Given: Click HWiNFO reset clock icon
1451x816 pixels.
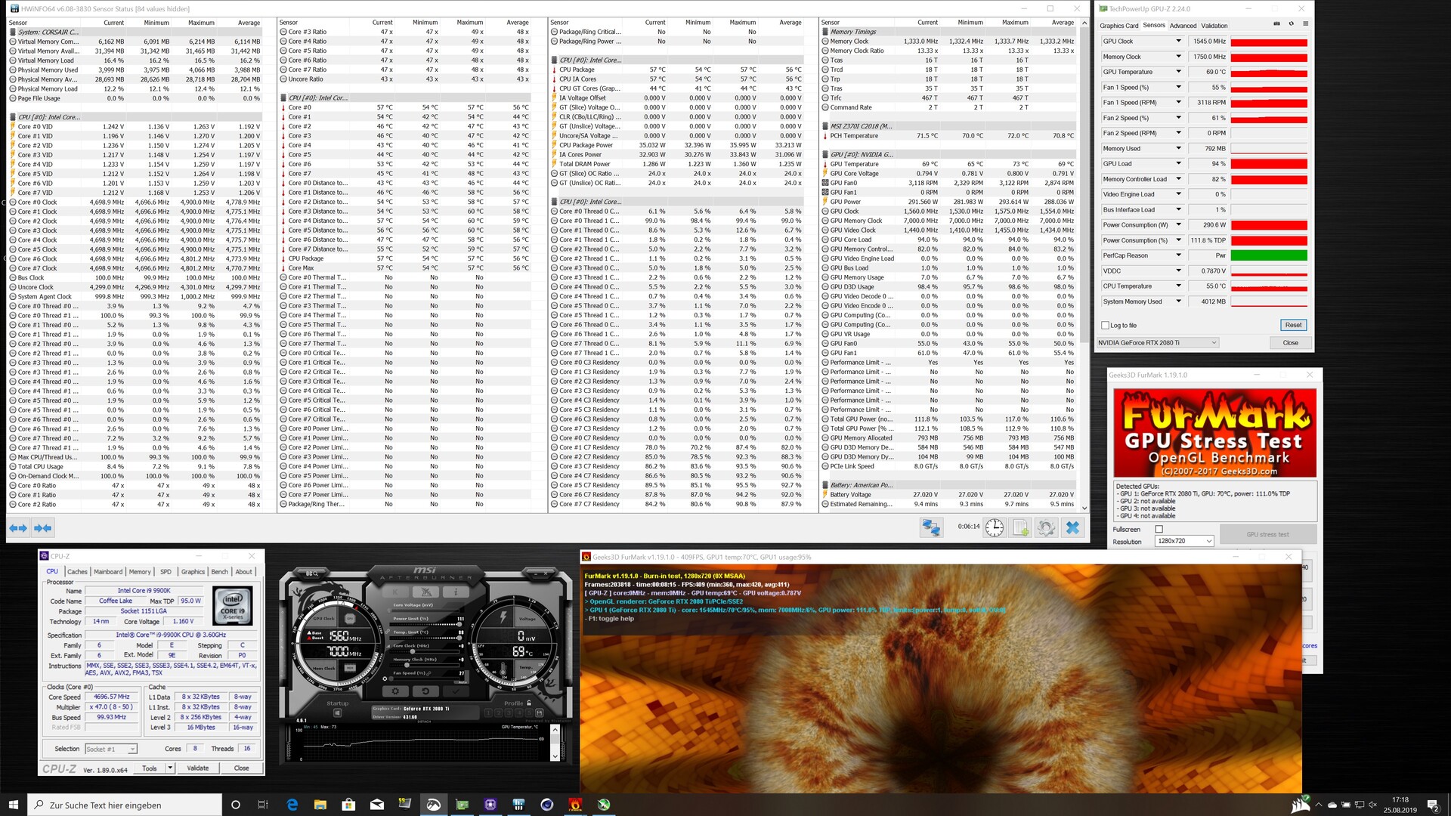Looking at the screenshot, I should [995, 527].
